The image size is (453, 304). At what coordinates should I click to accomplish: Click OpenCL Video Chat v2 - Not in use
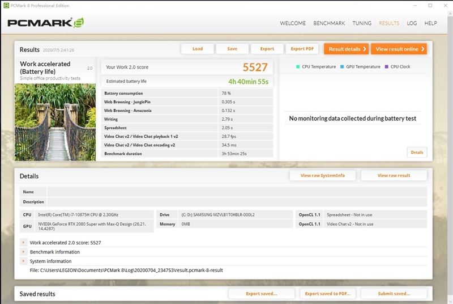pos(350,224)
